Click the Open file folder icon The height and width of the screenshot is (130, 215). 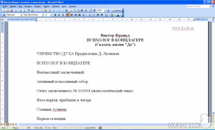8,10
